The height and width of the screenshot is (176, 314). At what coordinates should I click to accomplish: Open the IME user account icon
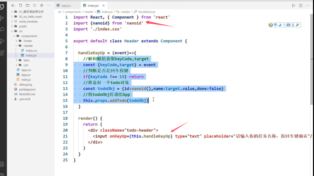pos(293,25)
